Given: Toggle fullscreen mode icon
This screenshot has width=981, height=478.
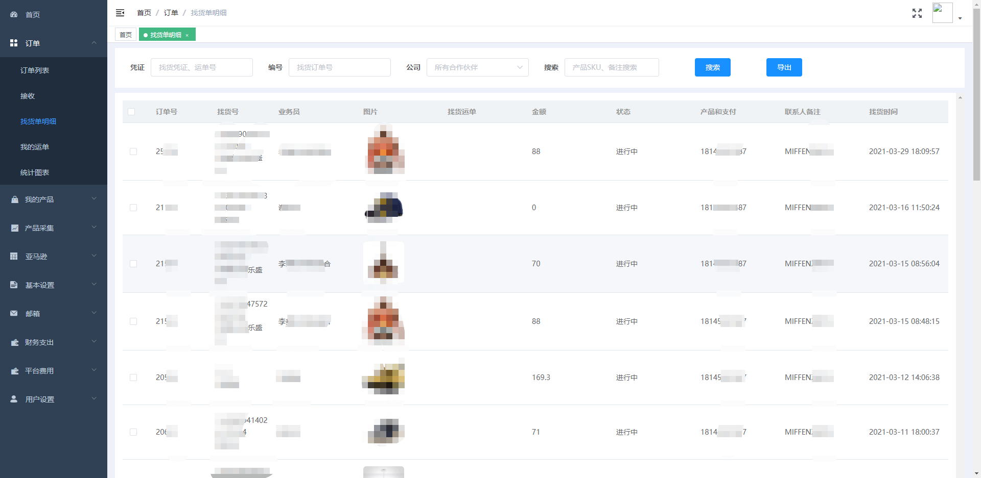Looking at the screenshot, I should (x=917, y=13).
